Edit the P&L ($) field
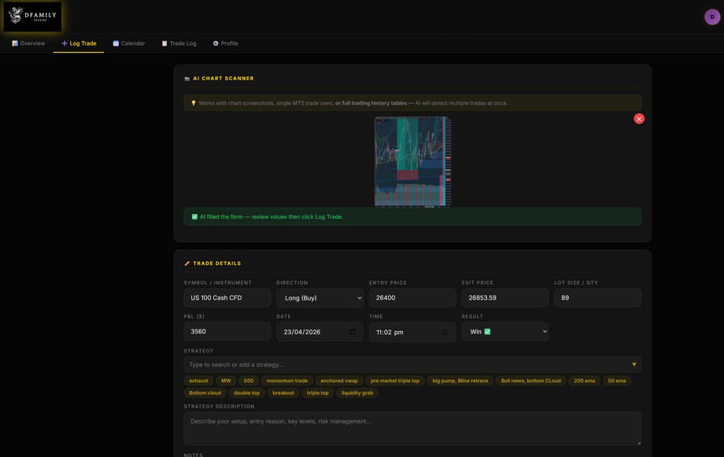This screenshot has height=457, width=724. pos(227,331)
